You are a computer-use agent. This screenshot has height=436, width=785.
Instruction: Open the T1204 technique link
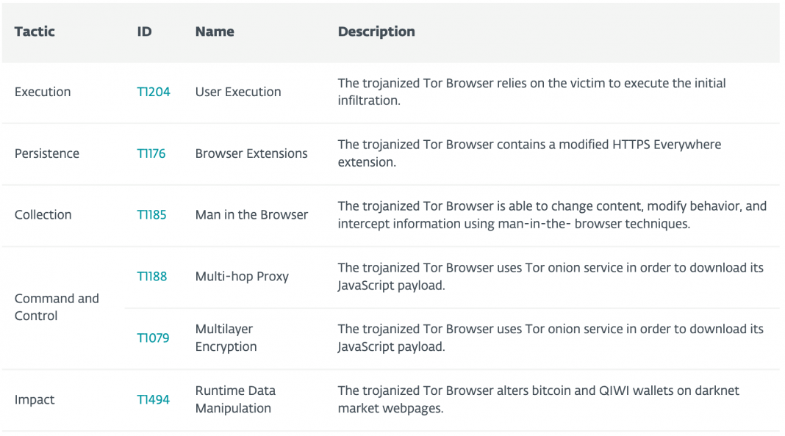coord(153,92)
